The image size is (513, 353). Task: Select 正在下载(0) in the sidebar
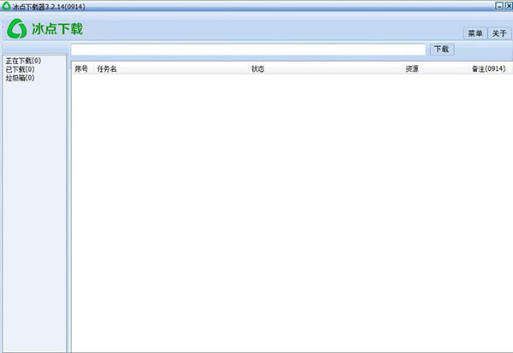point(23,61)
